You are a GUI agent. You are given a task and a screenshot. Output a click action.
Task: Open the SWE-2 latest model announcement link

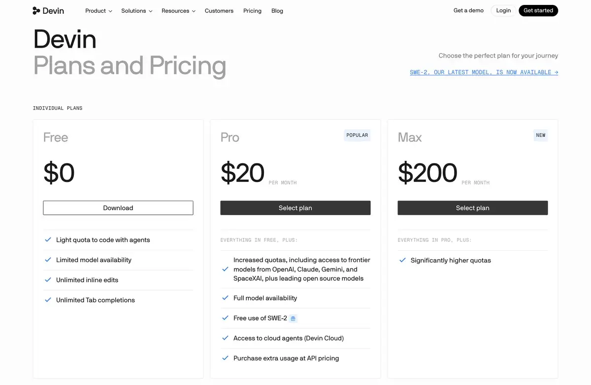[x=484, y=72]
